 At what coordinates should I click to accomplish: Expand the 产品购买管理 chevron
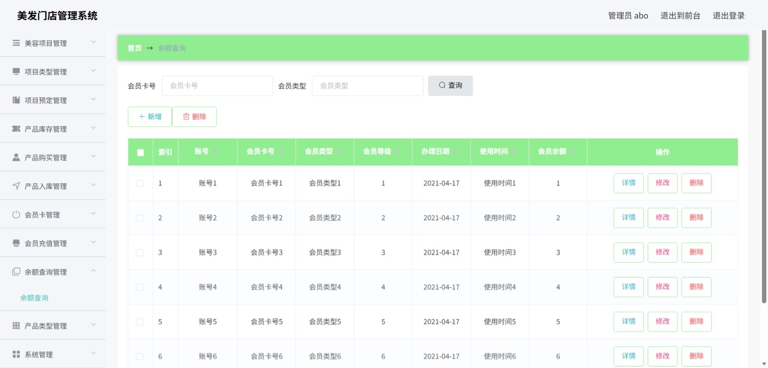(x=93, y=156)
